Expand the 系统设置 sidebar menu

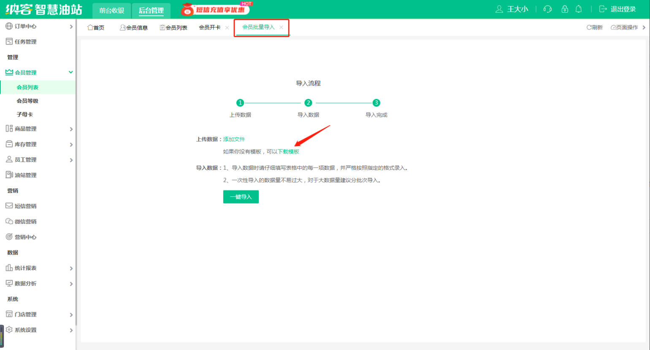(38, 330)
